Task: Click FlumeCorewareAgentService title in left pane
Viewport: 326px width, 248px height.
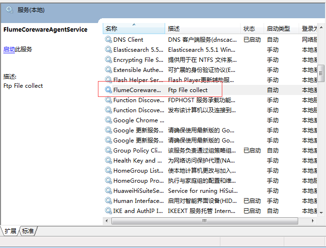Action: pyautogui.click(x=45, y=29)
